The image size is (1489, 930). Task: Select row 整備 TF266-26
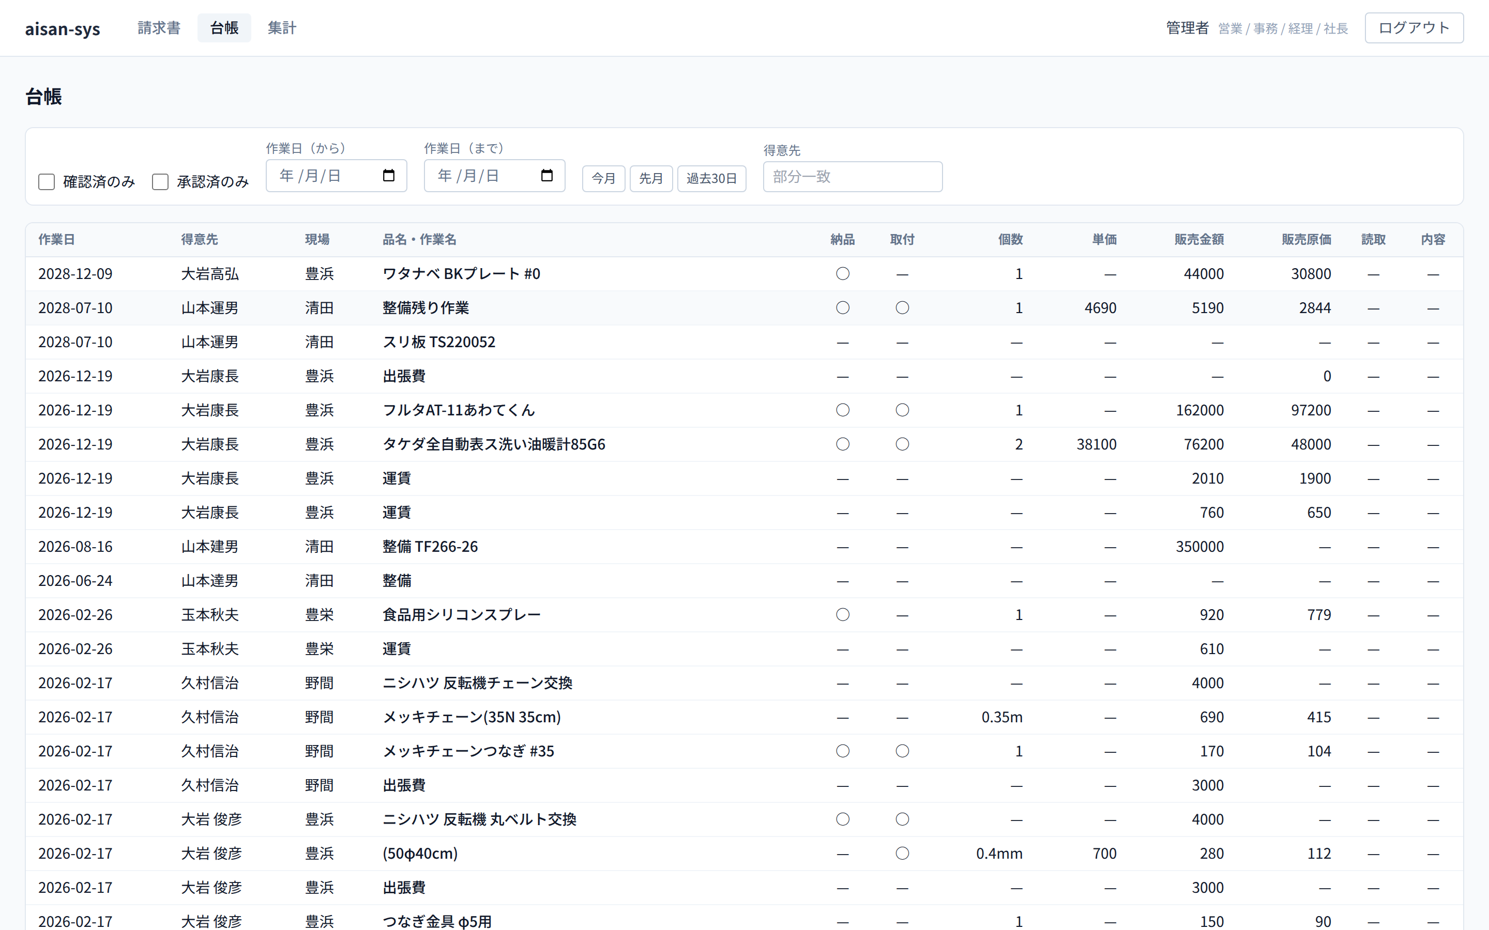(x=744, y=546)
